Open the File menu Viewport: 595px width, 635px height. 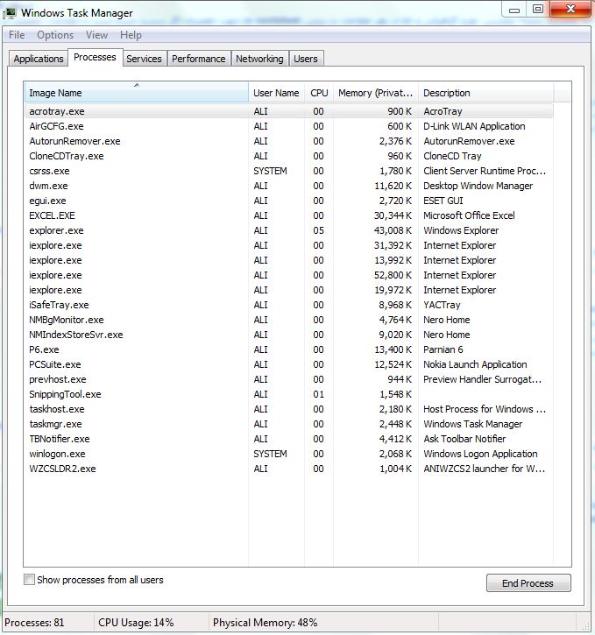click(17, 35)
